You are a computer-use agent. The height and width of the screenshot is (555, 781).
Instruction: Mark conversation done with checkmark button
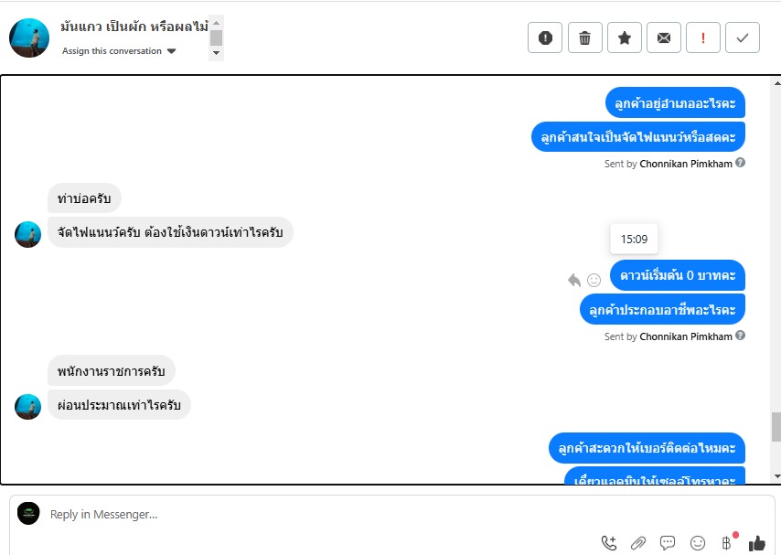(x=743, y=37)
